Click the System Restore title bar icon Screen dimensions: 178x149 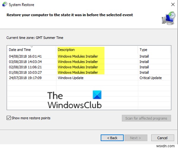[x=4, y=4]
